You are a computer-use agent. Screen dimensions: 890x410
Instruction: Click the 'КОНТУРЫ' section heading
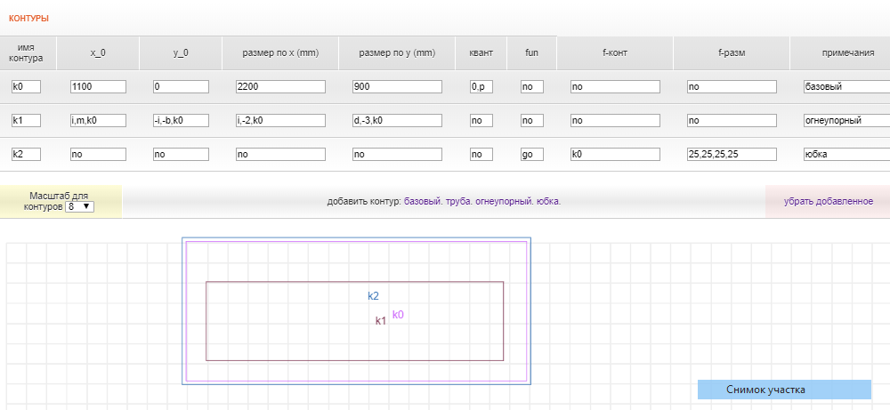tap(28, 19)
